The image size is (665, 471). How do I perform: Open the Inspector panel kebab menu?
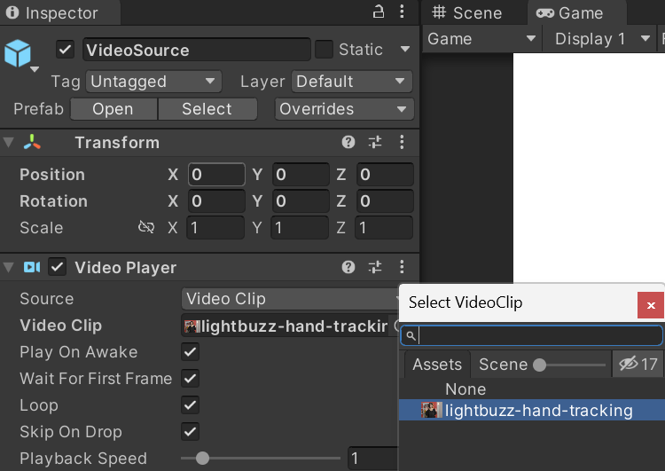click(x=403, y=12)
